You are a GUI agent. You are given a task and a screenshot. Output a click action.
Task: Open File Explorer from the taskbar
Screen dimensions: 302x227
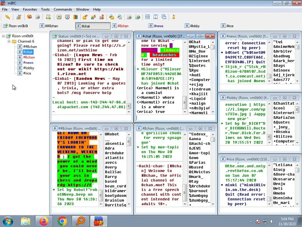26,221
